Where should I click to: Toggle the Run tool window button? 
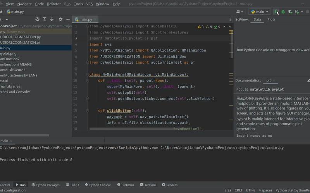[x=21, y=185]
